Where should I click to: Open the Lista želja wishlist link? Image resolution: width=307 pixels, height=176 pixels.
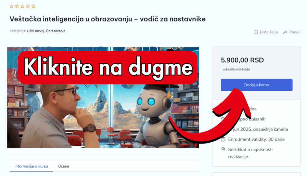click(x=269, y=32)
